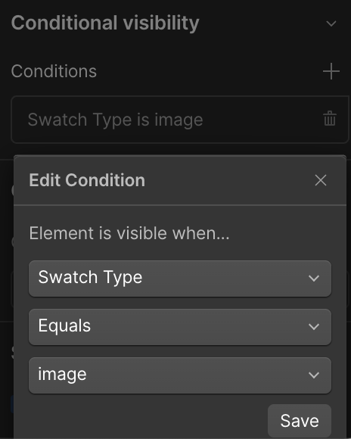Click the Equals text inside the dropdown

(x=64, y=326)
